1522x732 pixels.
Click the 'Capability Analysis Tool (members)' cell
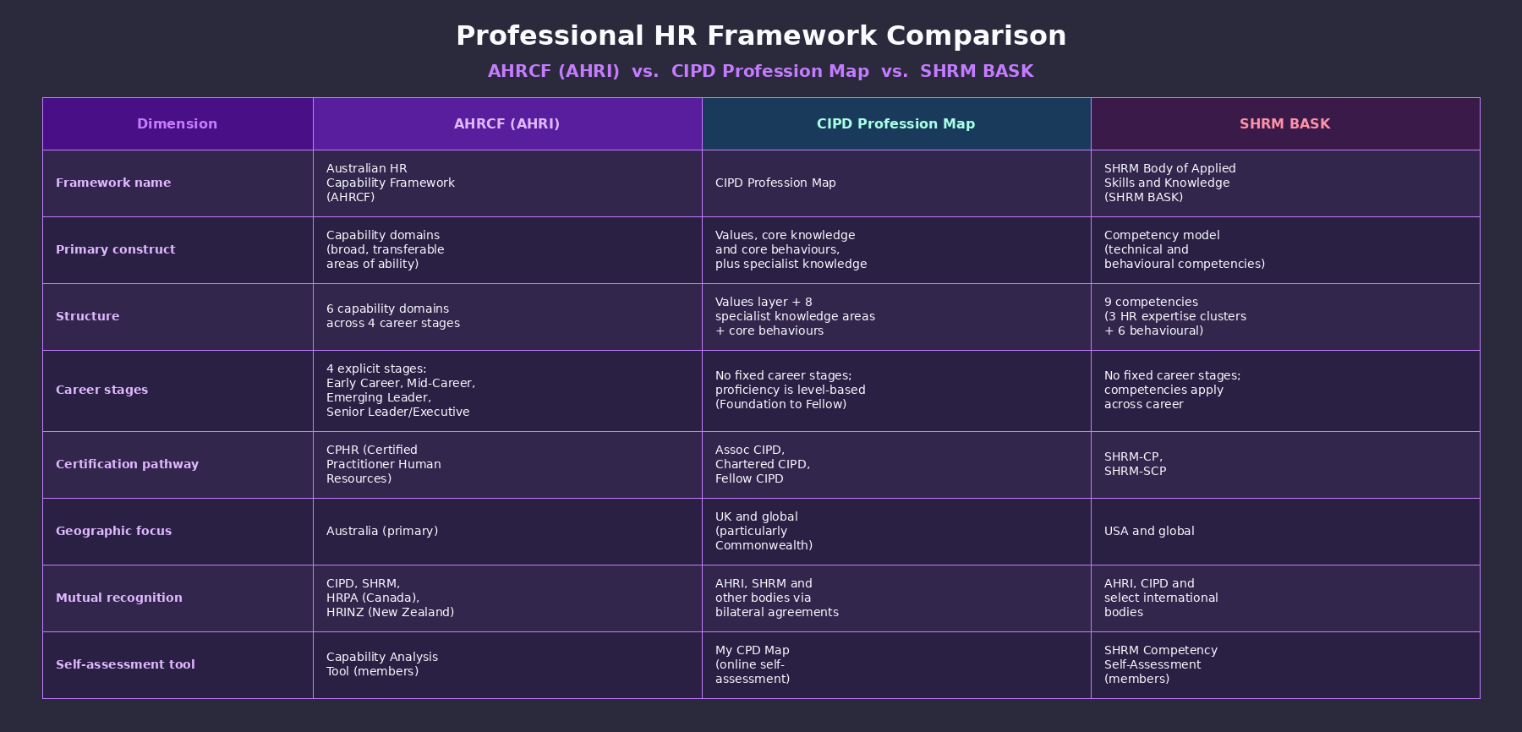pos(507,665)
